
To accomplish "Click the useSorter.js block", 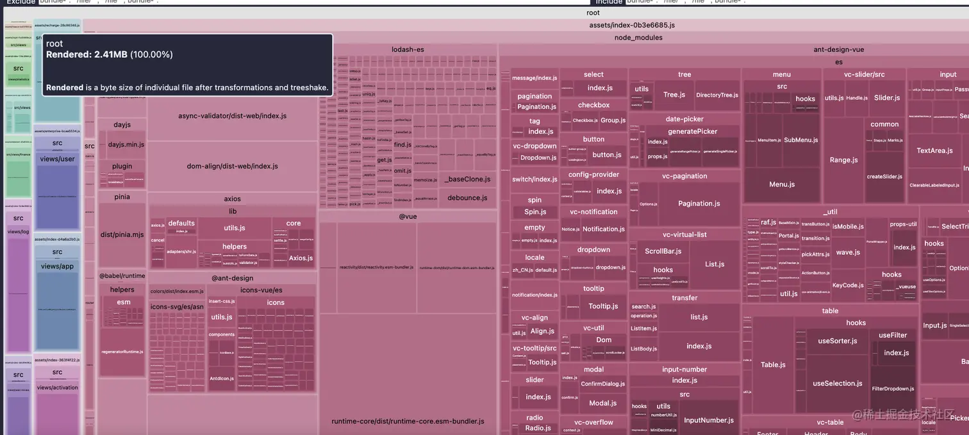I will tap(838, 341).
